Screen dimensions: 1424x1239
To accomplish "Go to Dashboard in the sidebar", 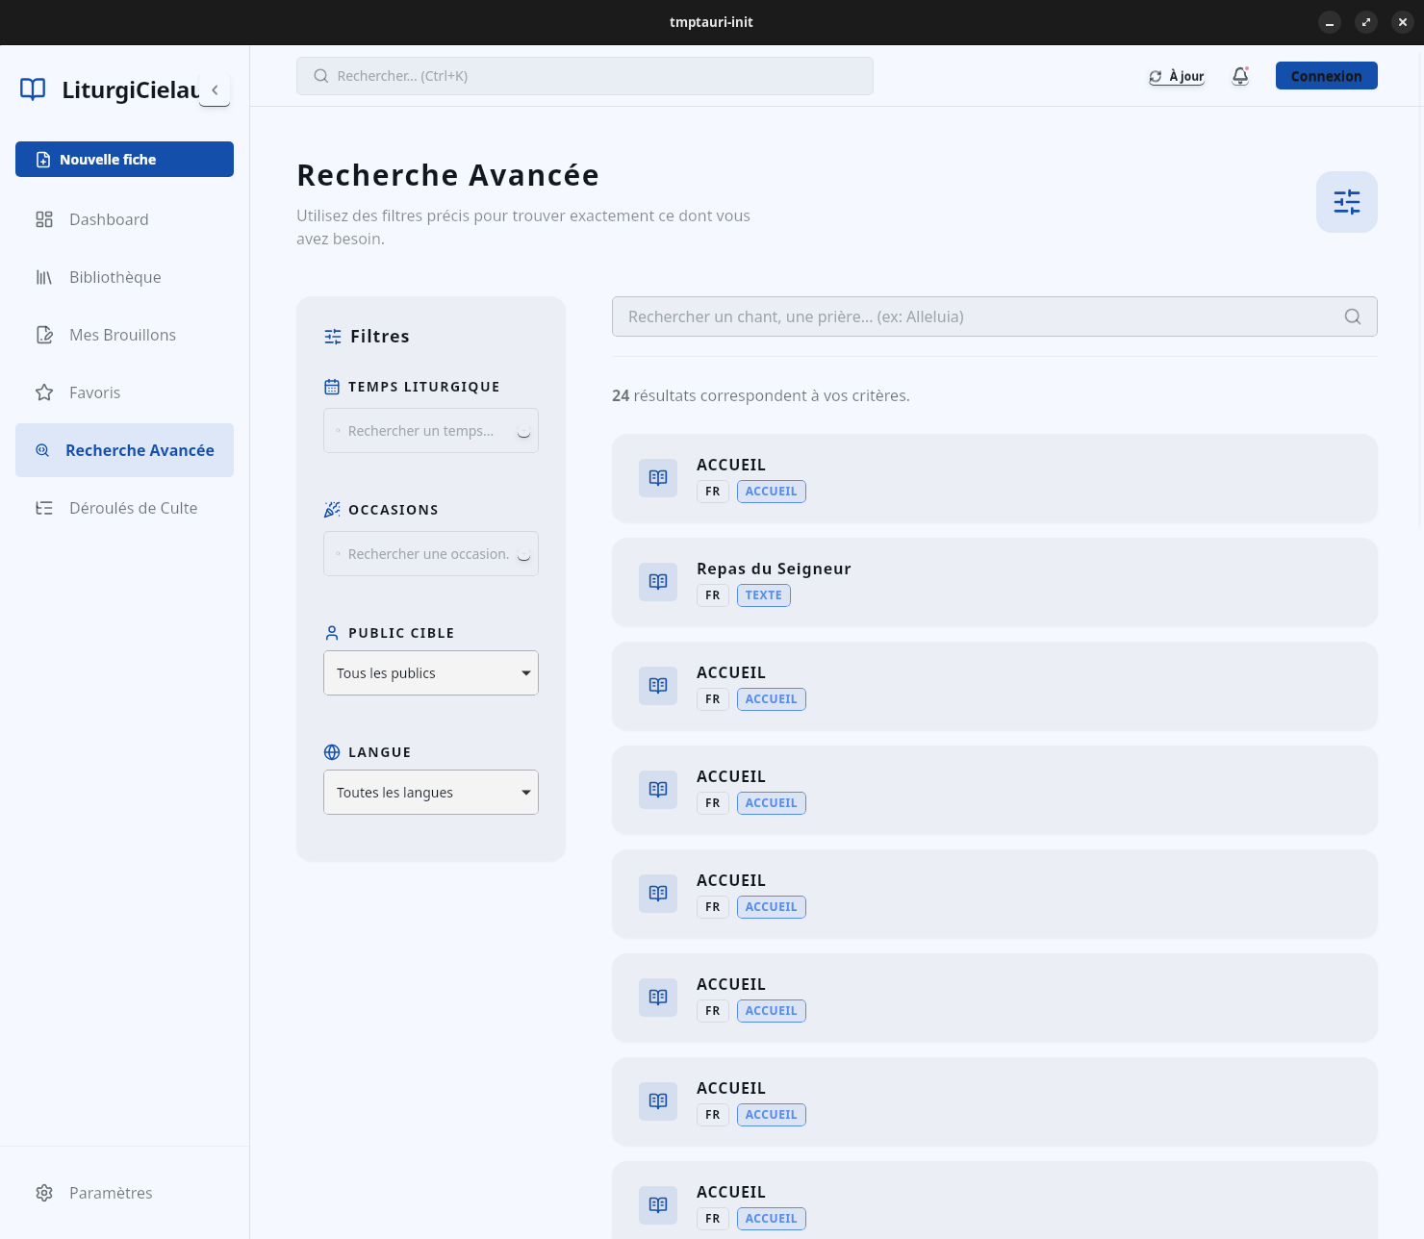I will click(109, 219).
